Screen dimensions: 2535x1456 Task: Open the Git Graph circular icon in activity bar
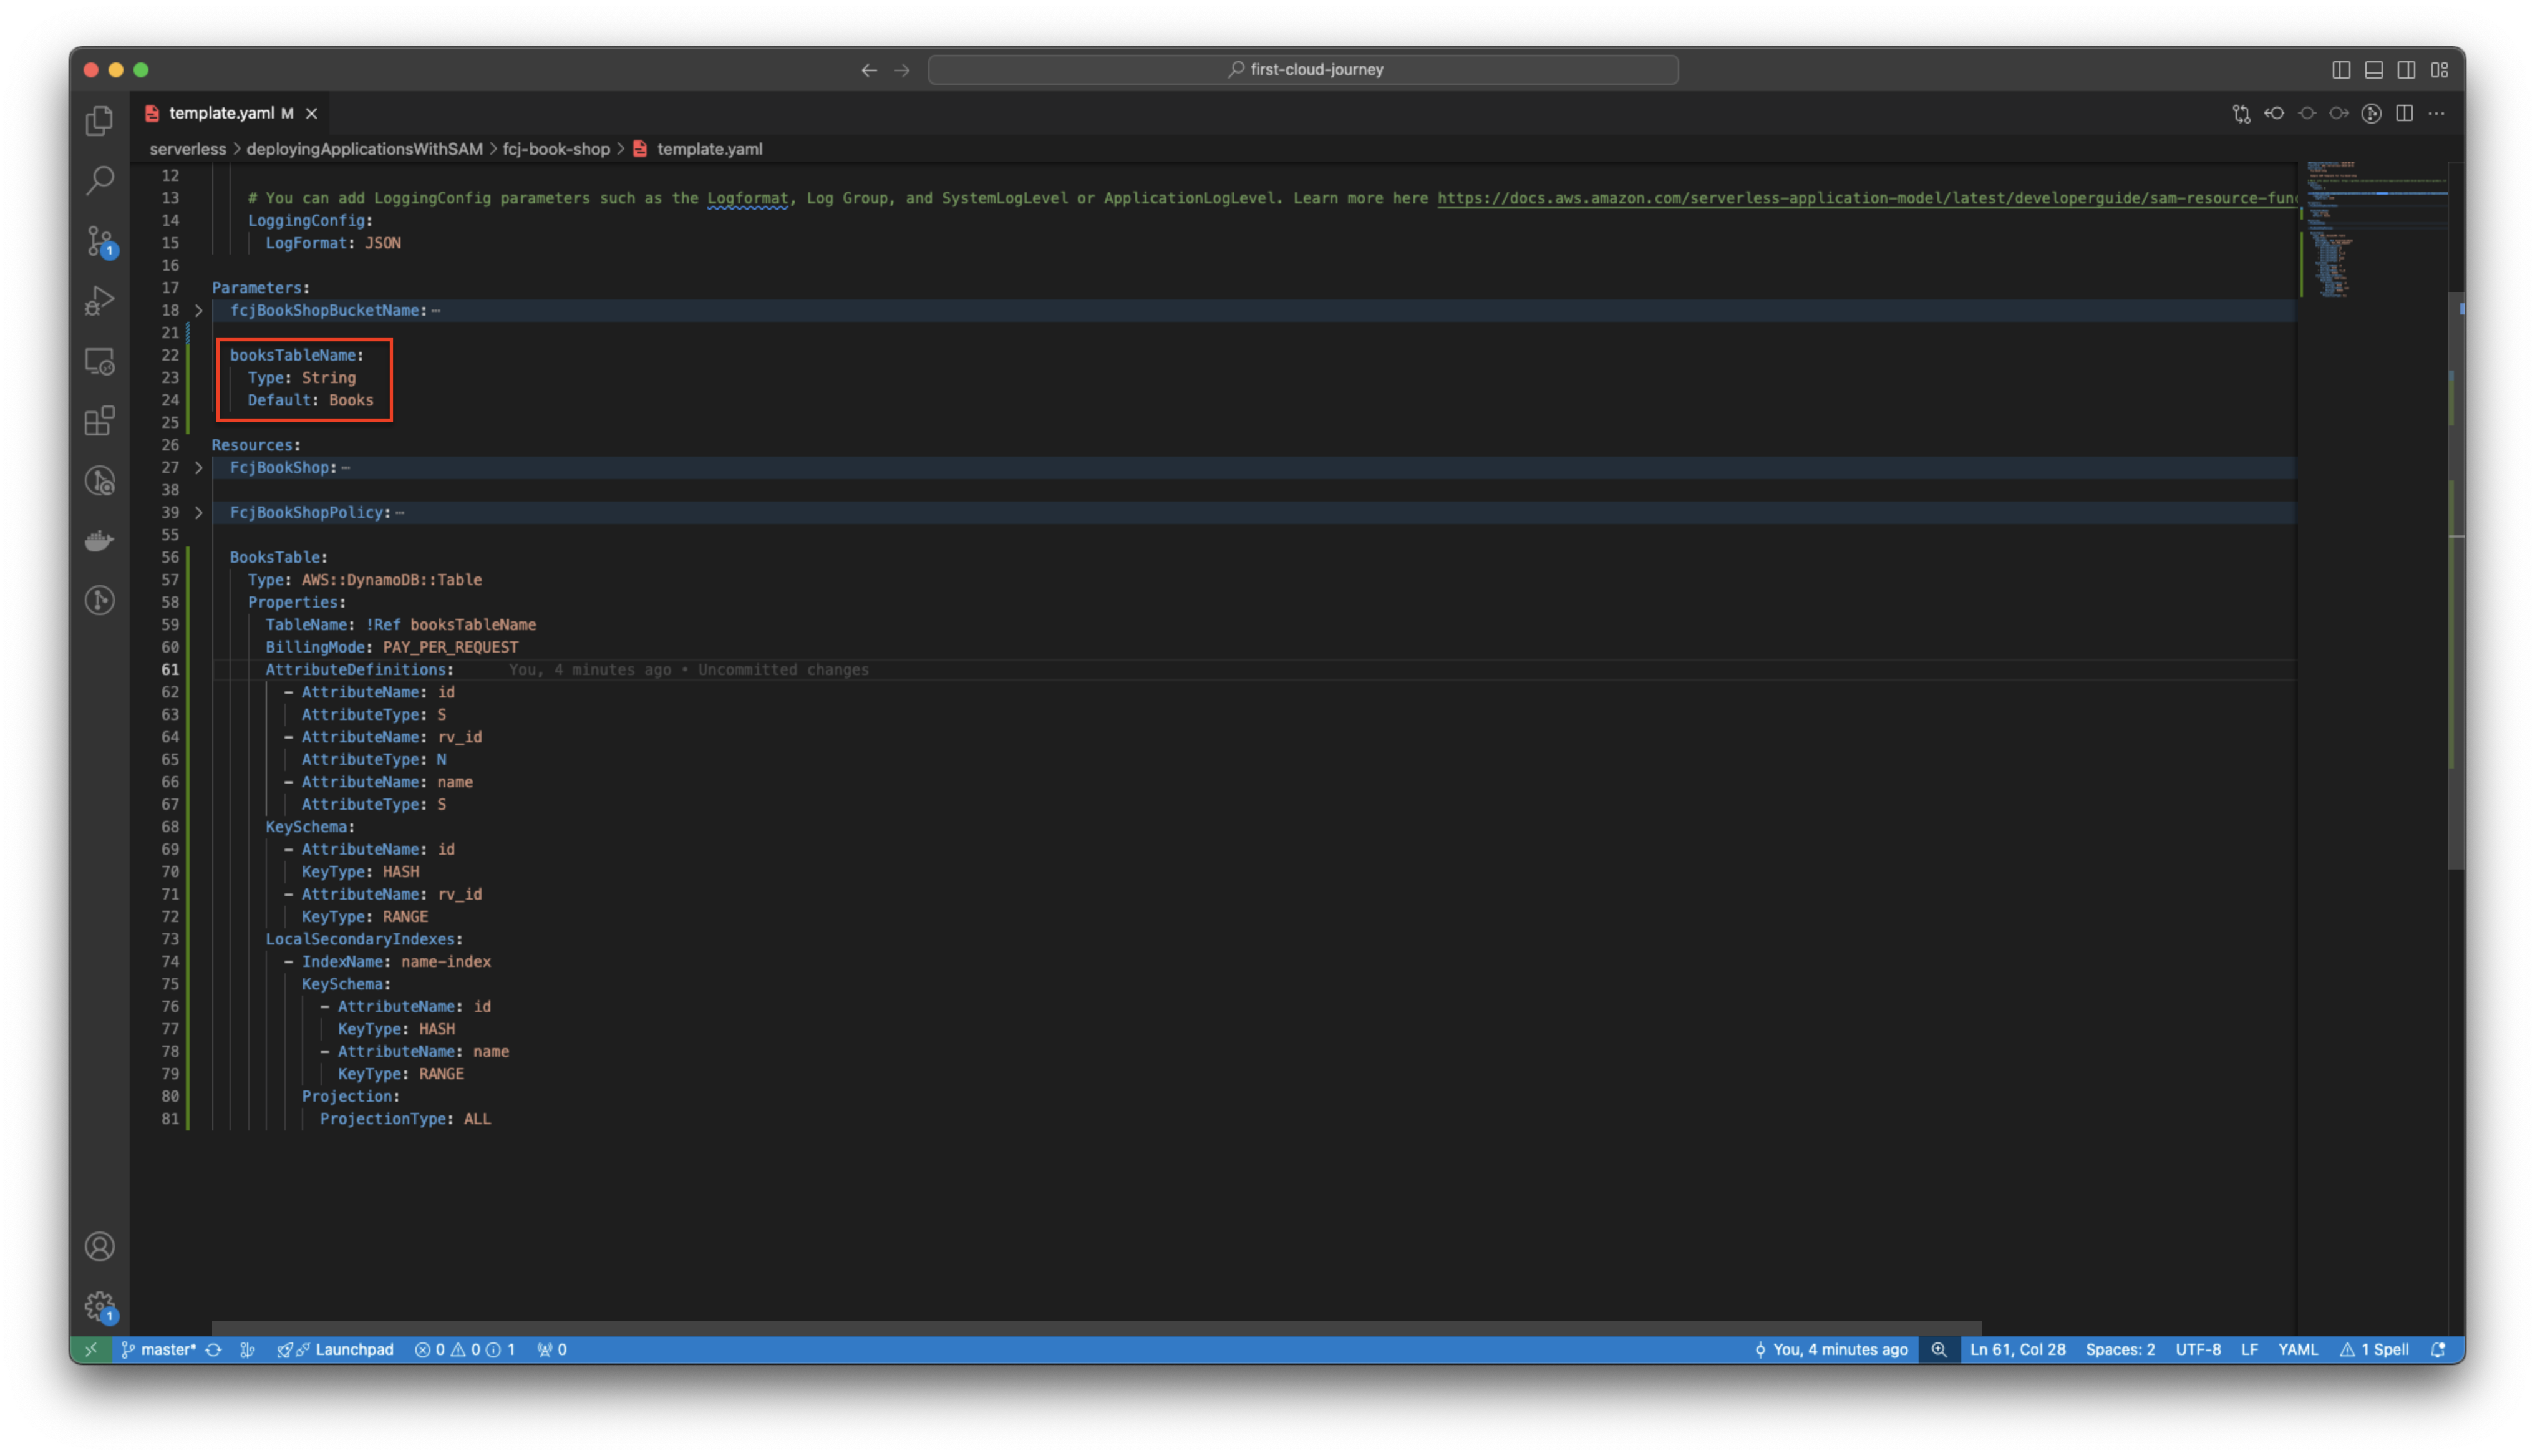tap(99, 600)
